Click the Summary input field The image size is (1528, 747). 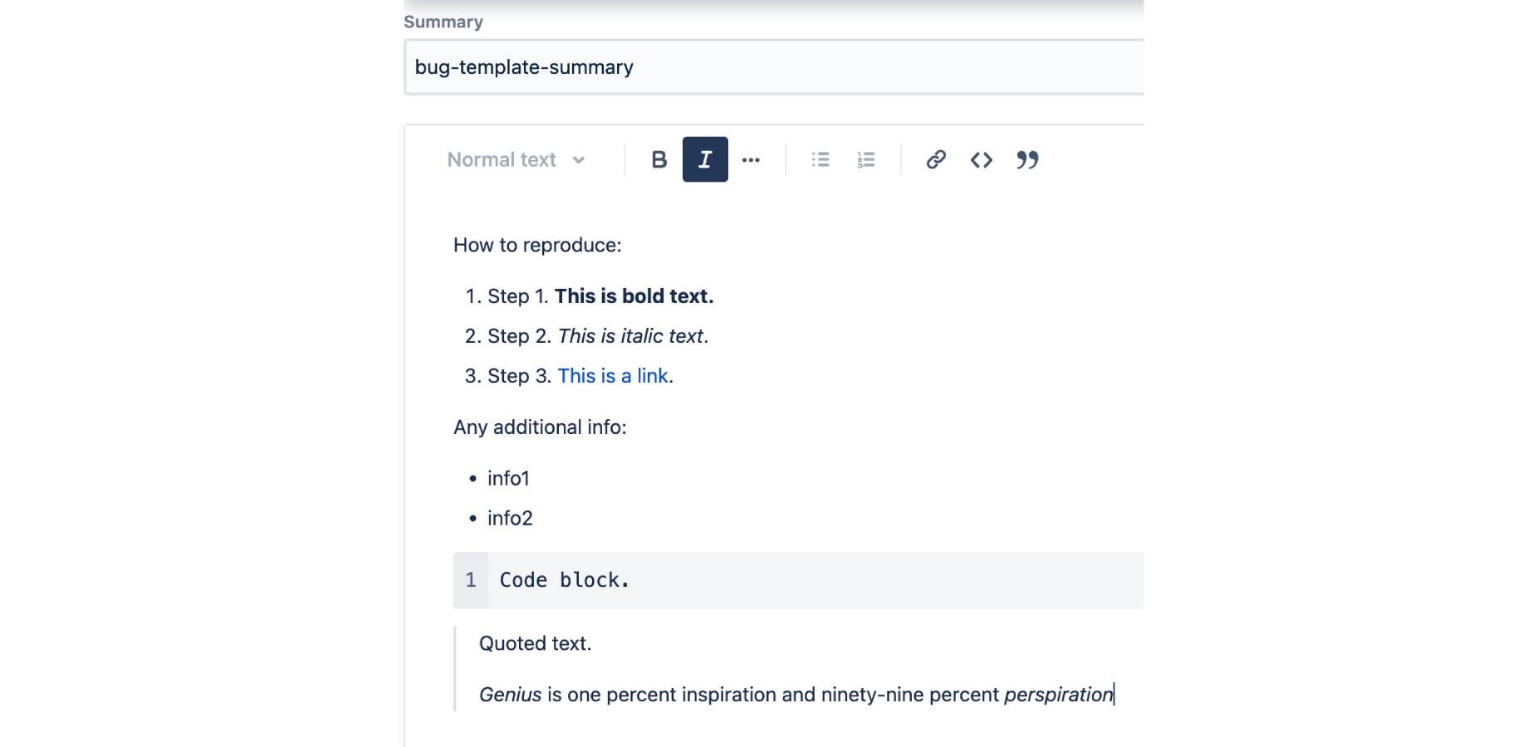(x=774, y=67)
